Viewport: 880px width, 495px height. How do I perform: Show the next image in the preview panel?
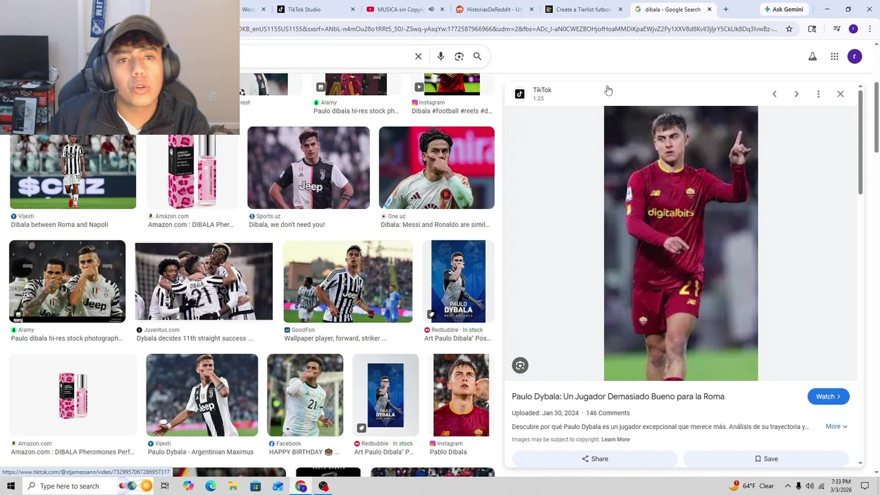tap(796, 94)
